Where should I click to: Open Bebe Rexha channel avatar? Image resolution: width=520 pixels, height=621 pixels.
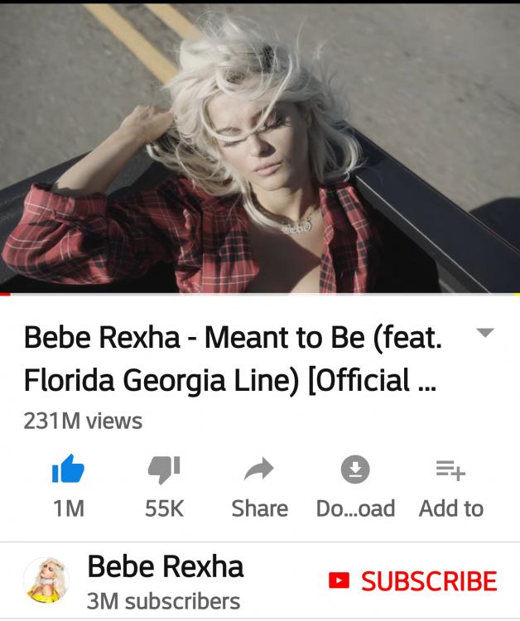click(x=46, y=580)
